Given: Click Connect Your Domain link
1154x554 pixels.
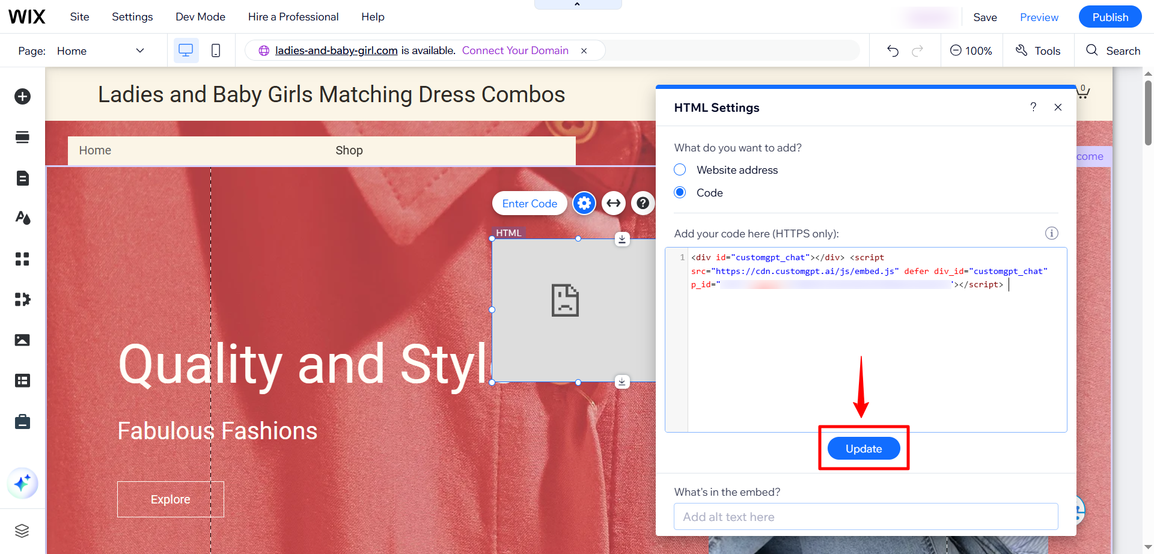Looking at the screenshot, I should (x=515, y=50).
